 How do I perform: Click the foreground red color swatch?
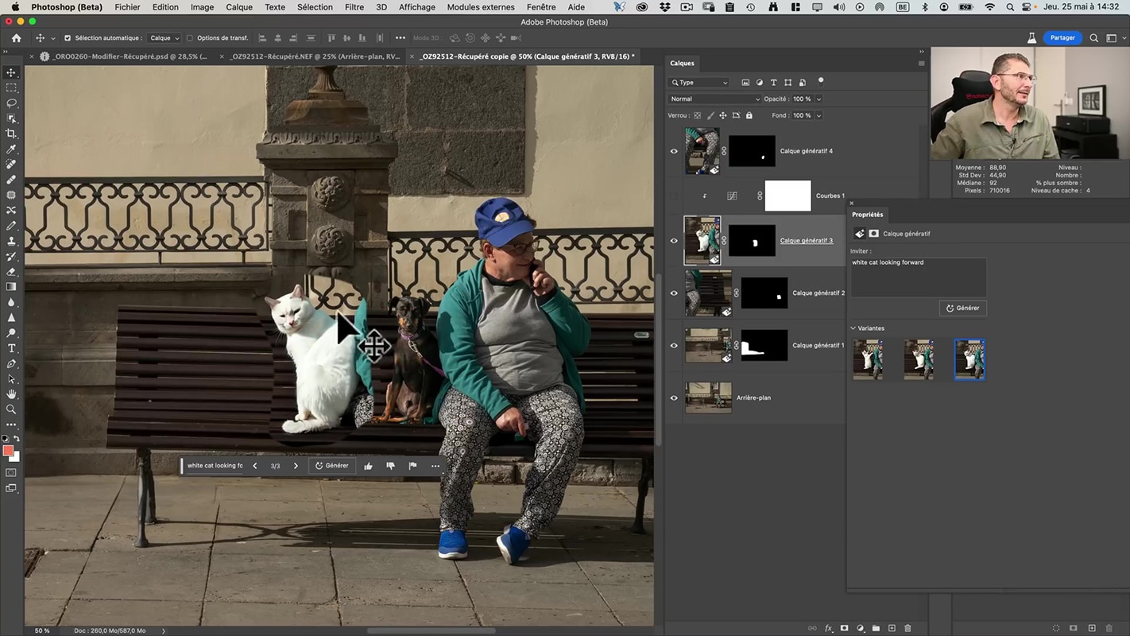tap(8, 451)
